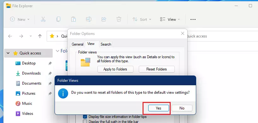Viewport: 258px width, 123px height.
Task: Unpin Documents using its pin icon
Action: [x=50, y=83]
